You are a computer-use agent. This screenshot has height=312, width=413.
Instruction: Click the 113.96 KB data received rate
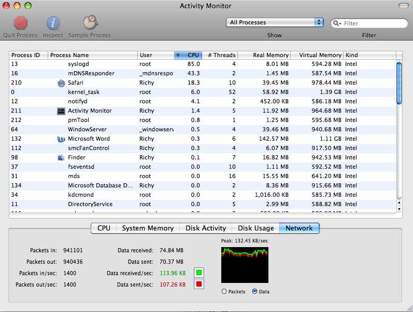click(173, 273)
